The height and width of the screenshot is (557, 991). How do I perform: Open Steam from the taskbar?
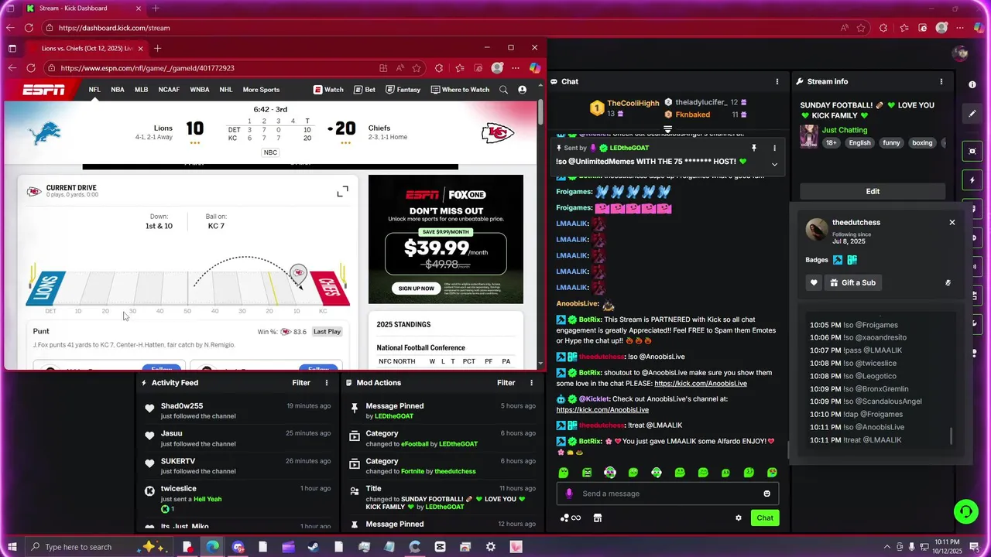click(x=314, y=547)
